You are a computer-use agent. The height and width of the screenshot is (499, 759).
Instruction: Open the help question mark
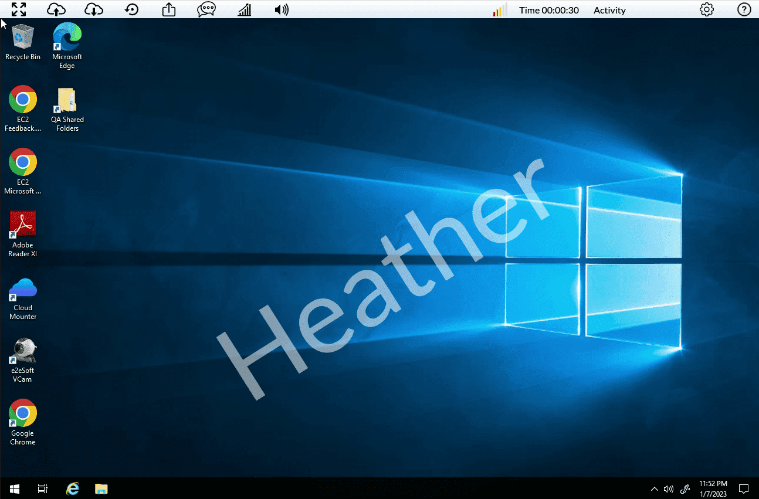[744, 9]
